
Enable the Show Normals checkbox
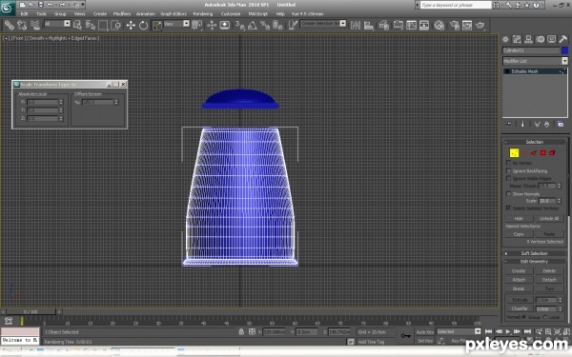click(x=508, y=194)
